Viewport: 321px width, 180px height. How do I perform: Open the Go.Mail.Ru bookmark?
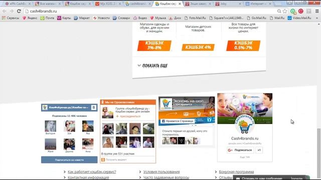(256, 18)
